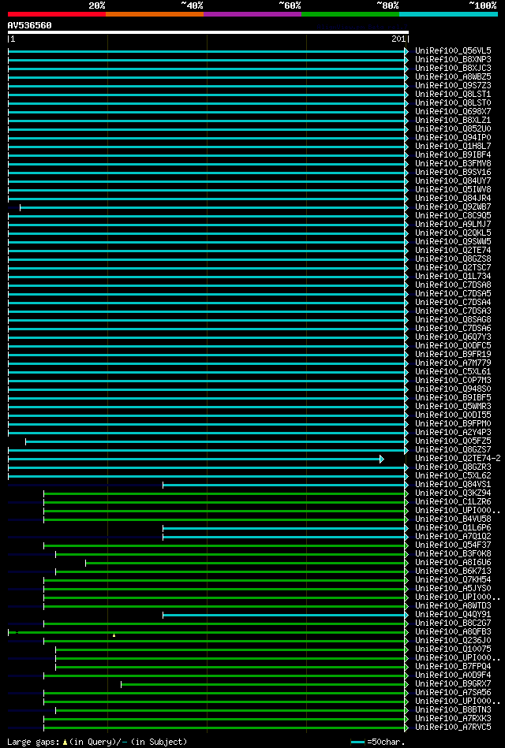505x748 pixels.
Task: Open hit UniRef100_Q56VL5
Action: click(x=454, y=50)
